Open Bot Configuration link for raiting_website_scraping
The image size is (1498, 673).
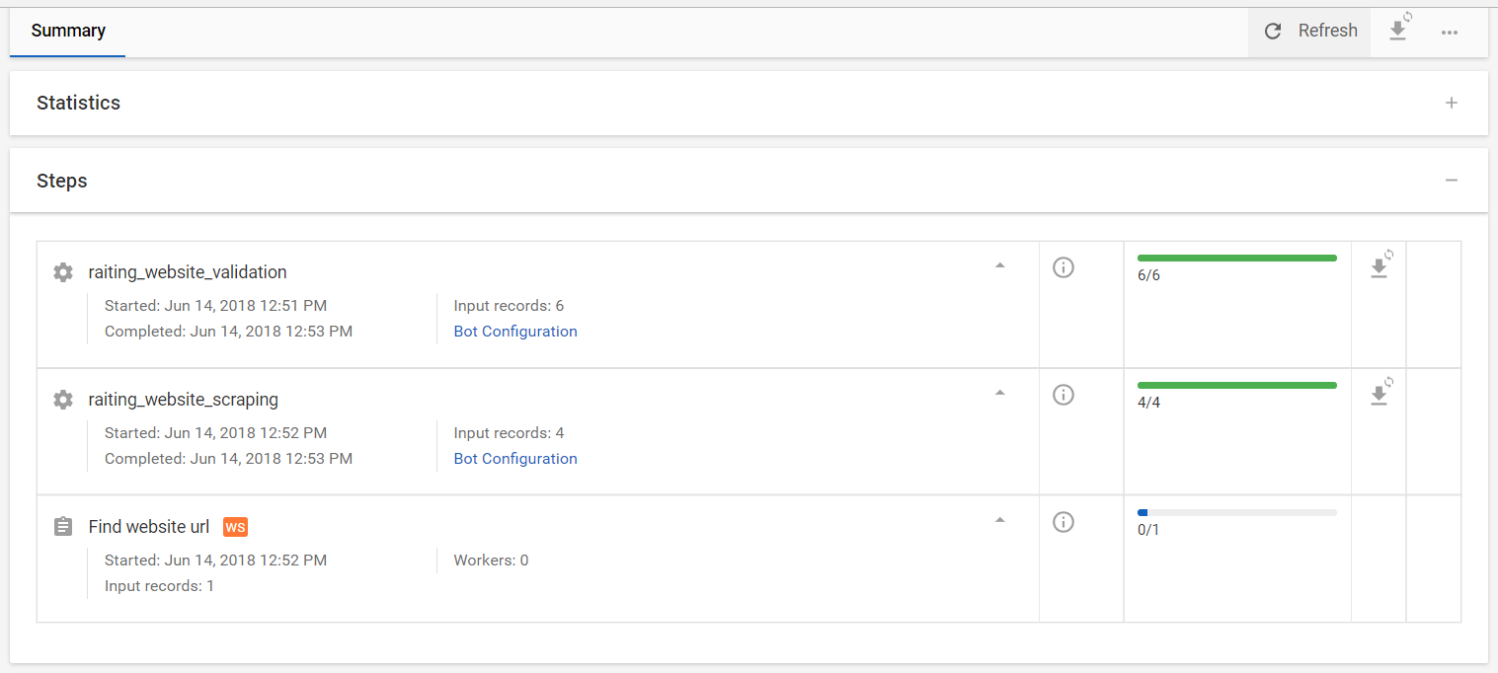tap(515, 459)
